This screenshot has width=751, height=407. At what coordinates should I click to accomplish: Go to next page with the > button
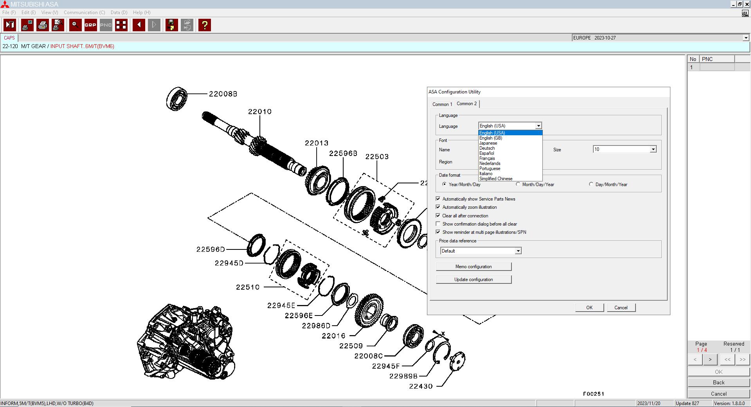[710, 359]
